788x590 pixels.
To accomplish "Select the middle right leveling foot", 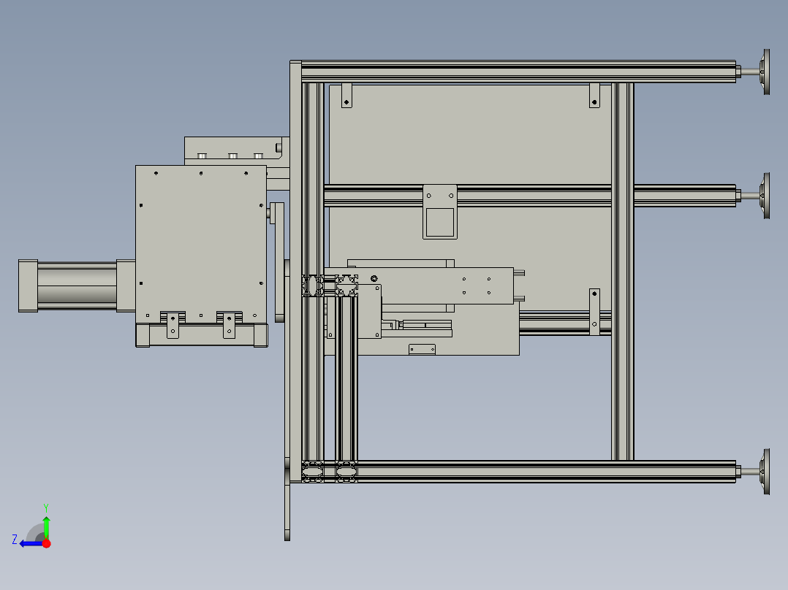I will pos(754,196).
